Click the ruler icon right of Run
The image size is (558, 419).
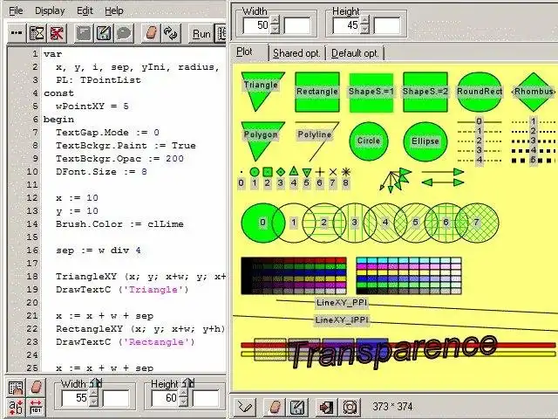221,33
